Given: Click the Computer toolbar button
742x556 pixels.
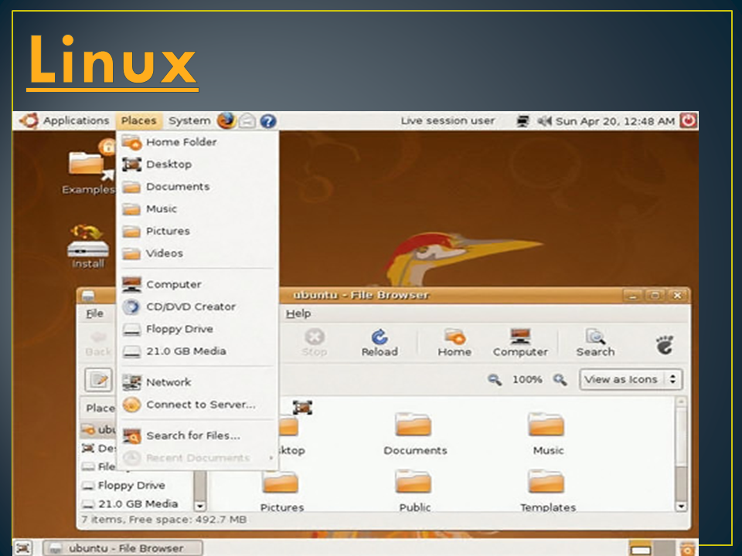Looking at the screenshot, I should click(520, 343).
